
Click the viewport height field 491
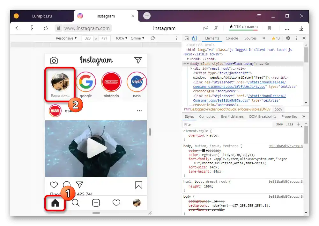tap(104, 38)
